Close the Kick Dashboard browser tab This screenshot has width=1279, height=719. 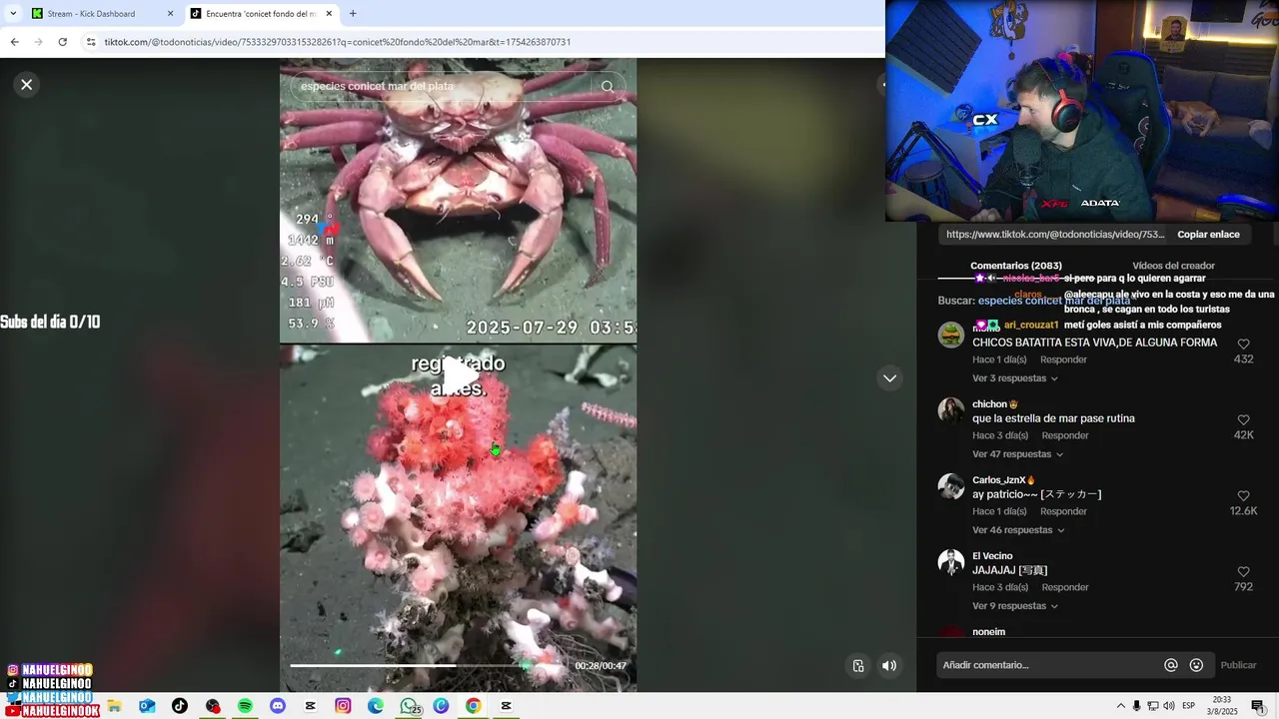point(170,14)
